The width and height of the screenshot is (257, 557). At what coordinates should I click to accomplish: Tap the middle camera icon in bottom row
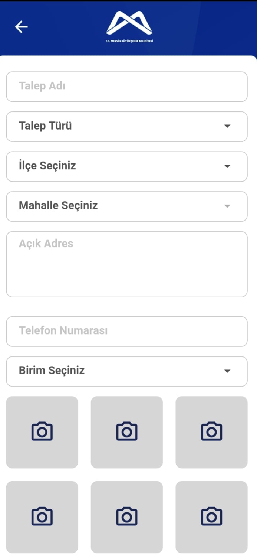pos(126,517)
